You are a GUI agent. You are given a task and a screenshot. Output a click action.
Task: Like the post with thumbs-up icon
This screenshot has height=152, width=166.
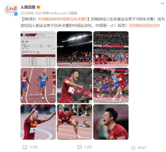(133, 148)
